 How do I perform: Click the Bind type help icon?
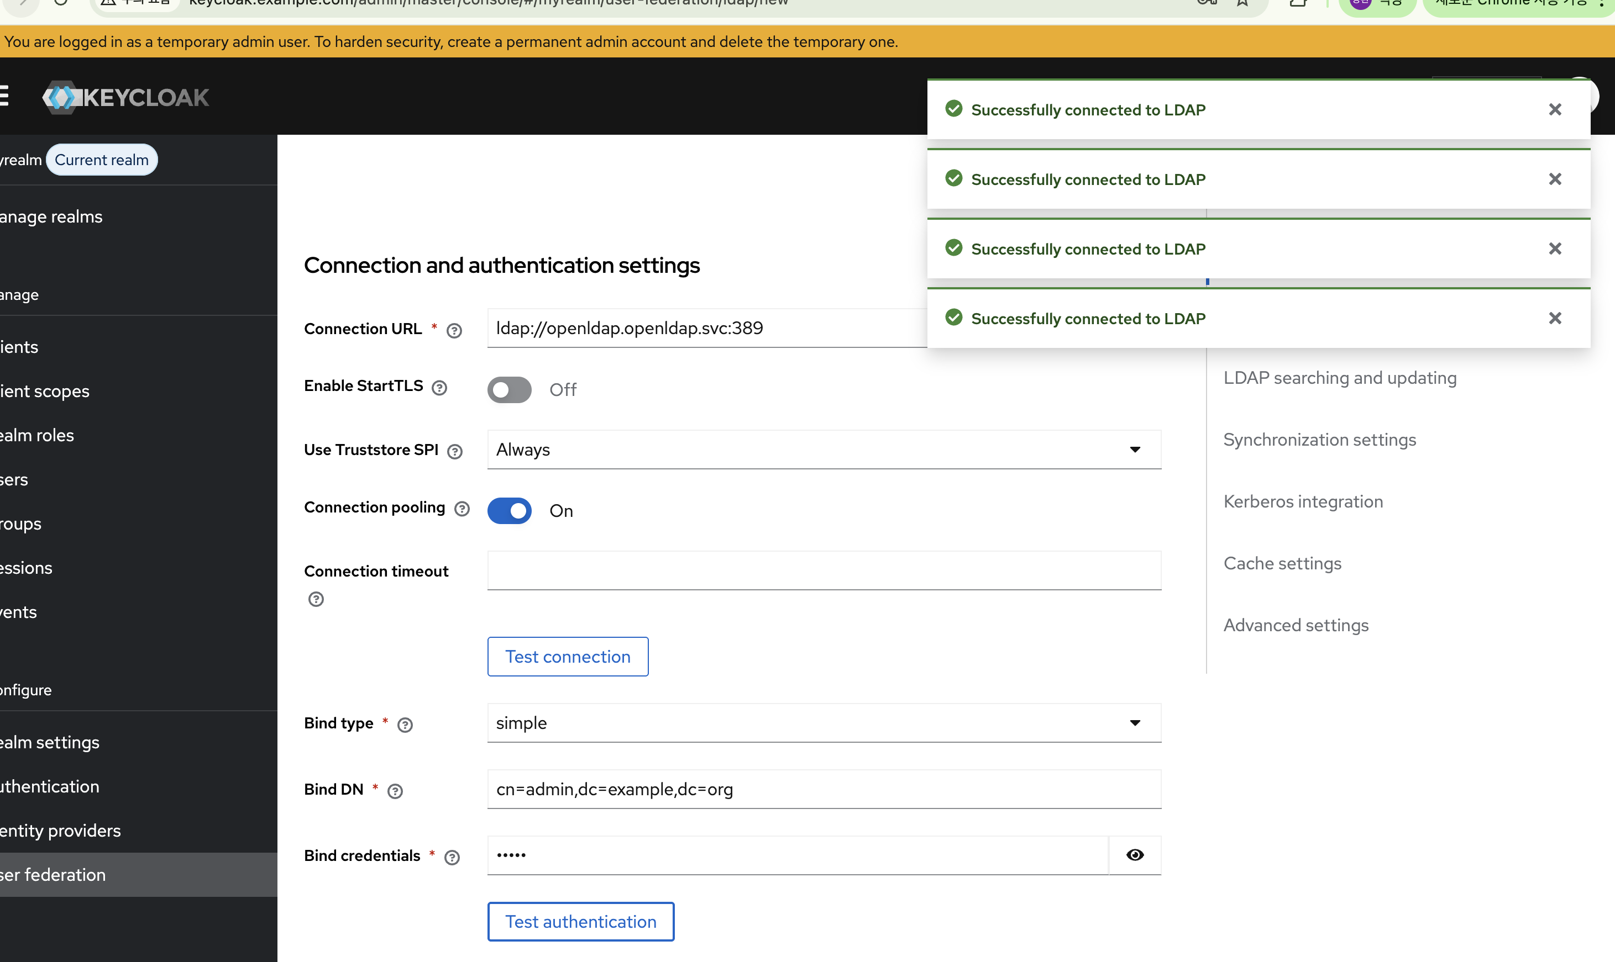click(405, 725)
